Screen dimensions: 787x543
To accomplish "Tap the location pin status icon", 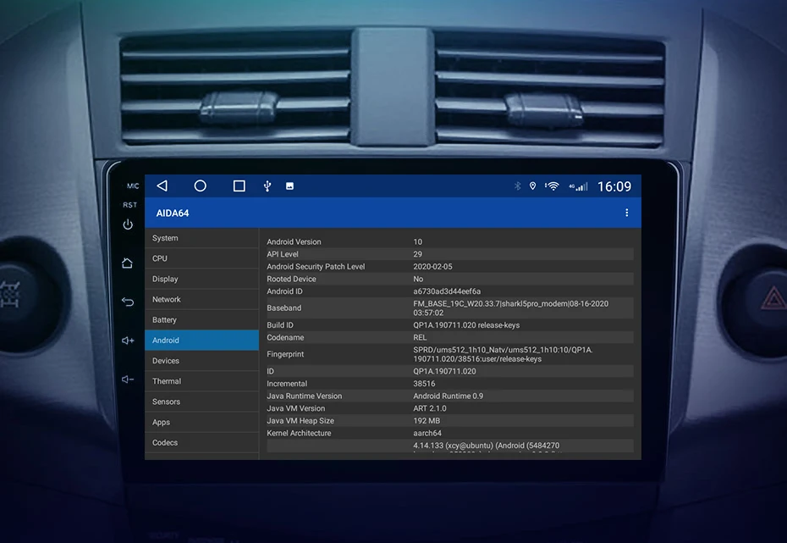I will point(532,186).
